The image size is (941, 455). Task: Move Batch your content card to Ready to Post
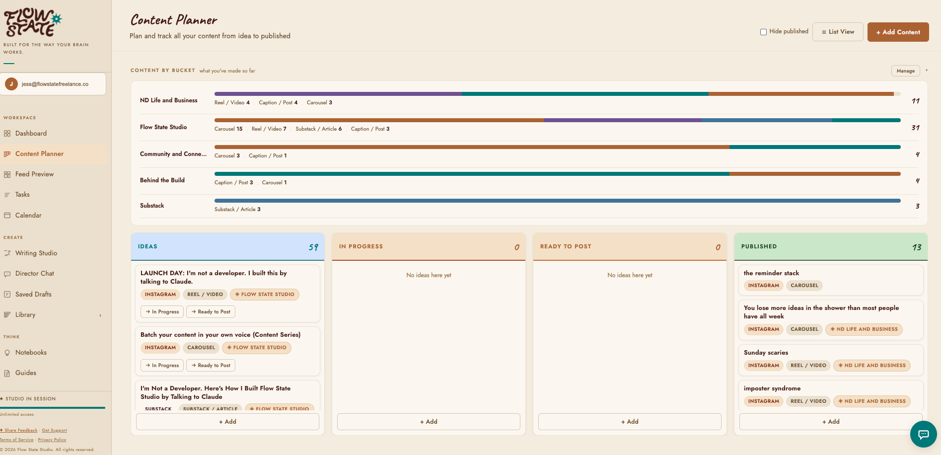coord(211,366)
